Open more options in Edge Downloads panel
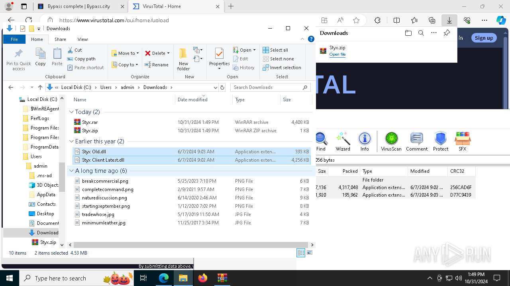The width and height of the screenshot is (510, 286). (434, 33)
